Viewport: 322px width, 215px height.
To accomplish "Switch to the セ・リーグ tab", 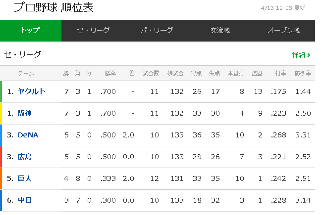I will tap(93, 31).
